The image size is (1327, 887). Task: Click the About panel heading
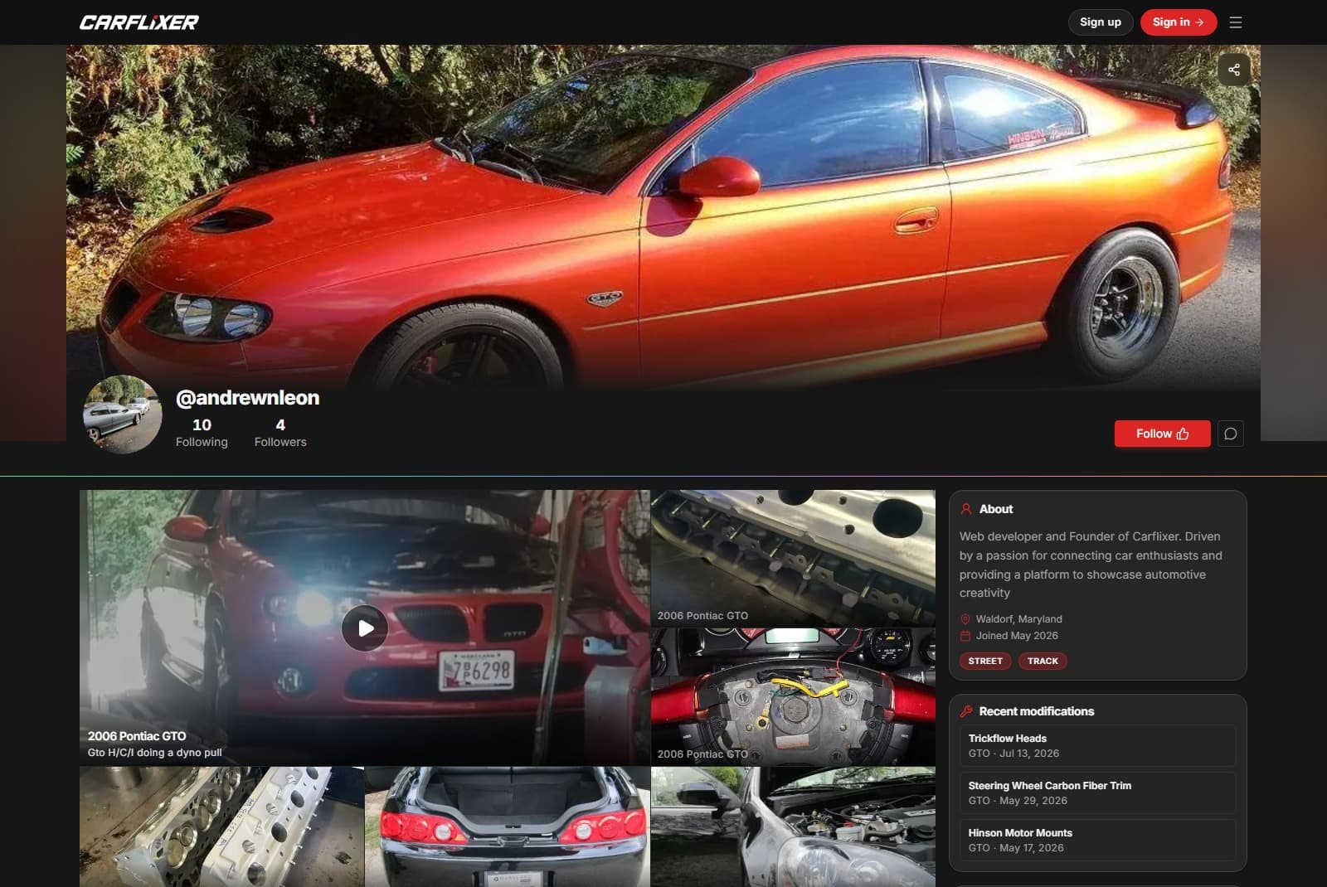click(996, 509)
